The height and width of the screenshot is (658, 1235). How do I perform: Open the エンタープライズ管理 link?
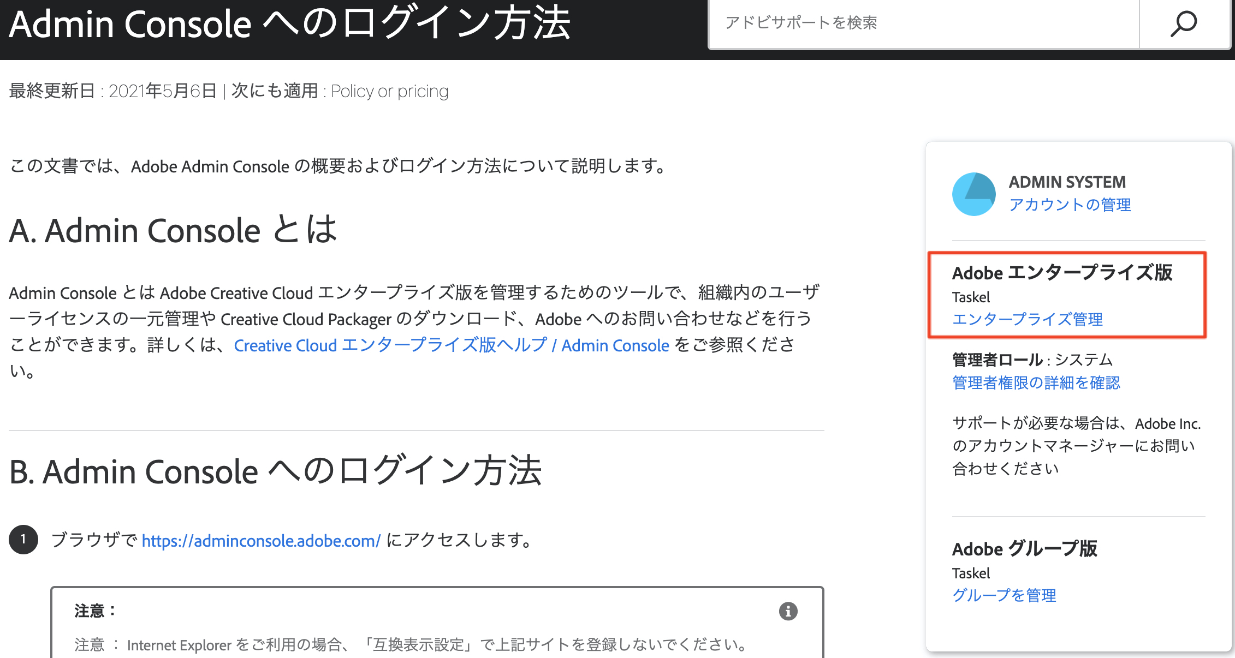(1027, 319)
